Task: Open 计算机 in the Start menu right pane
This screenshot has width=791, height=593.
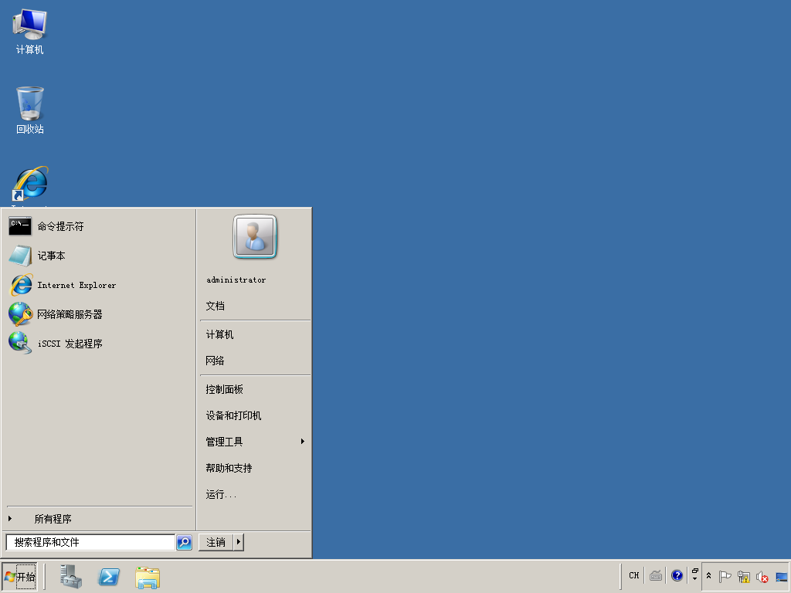Action: 254,335
